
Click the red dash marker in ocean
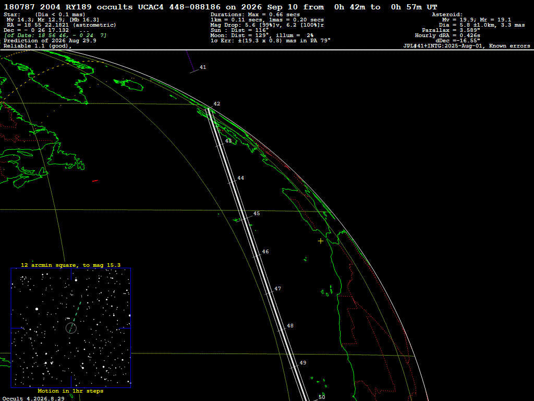point(95,181)
